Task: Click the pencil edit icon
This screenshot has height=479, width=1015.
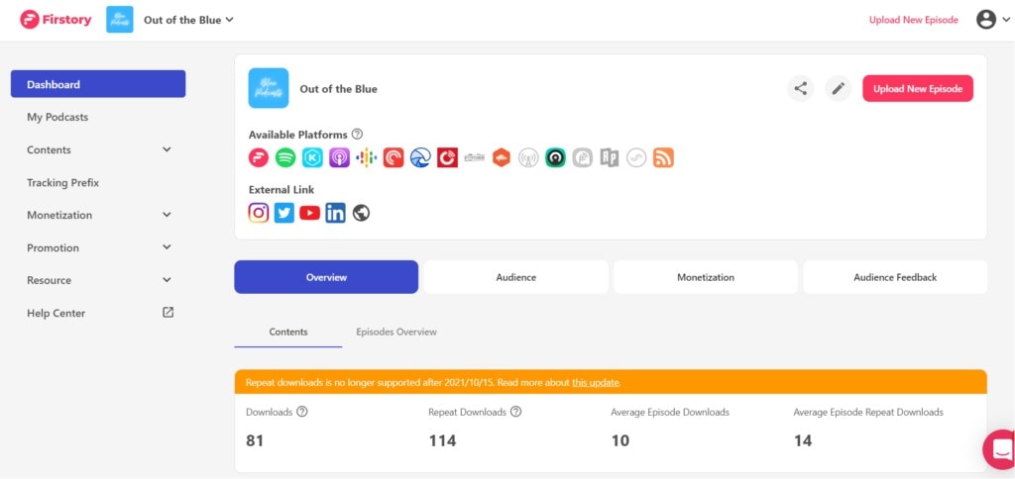Action: tap(839, 88)
